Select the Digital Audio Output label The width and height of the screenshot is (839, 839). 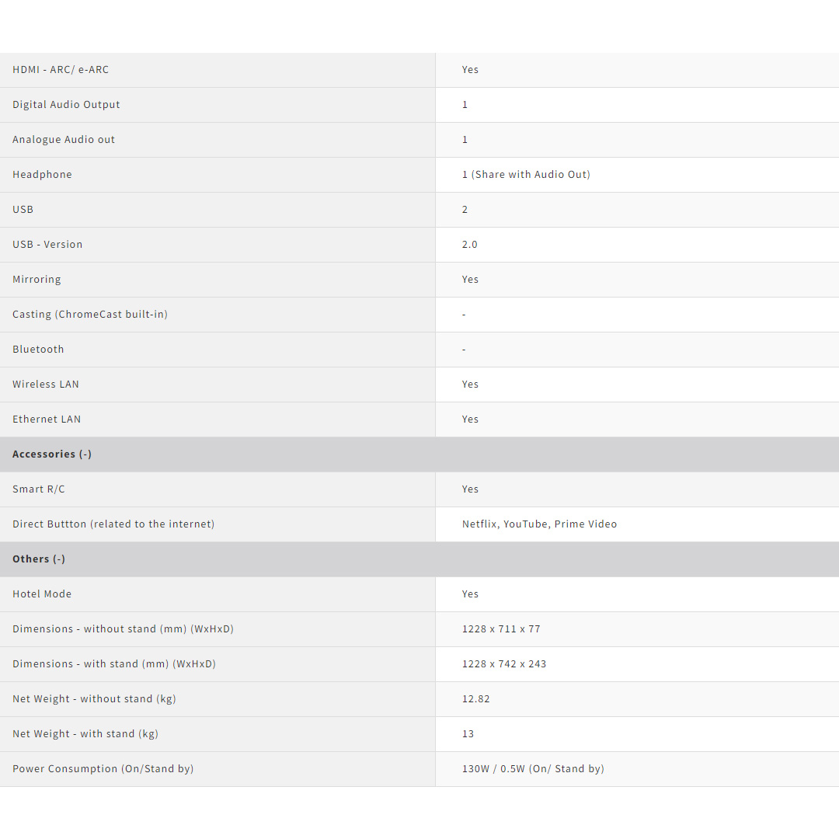(x=66, y=104)
